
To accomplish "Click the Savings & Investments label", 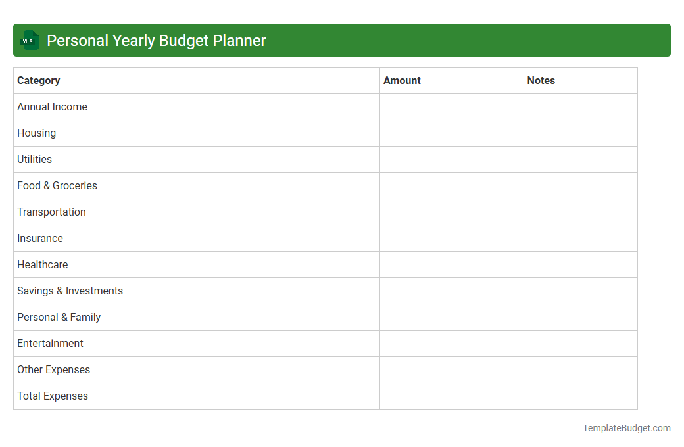I will 70,291.
